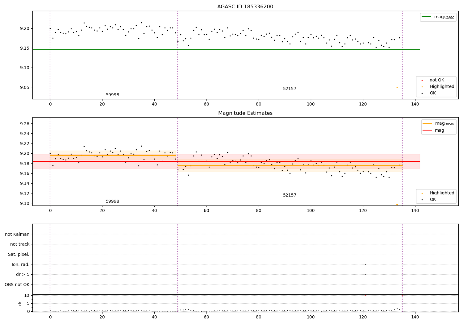463x324 pixels.
Task: Click the 'Ion. rad.' row label
Action: 21,265
